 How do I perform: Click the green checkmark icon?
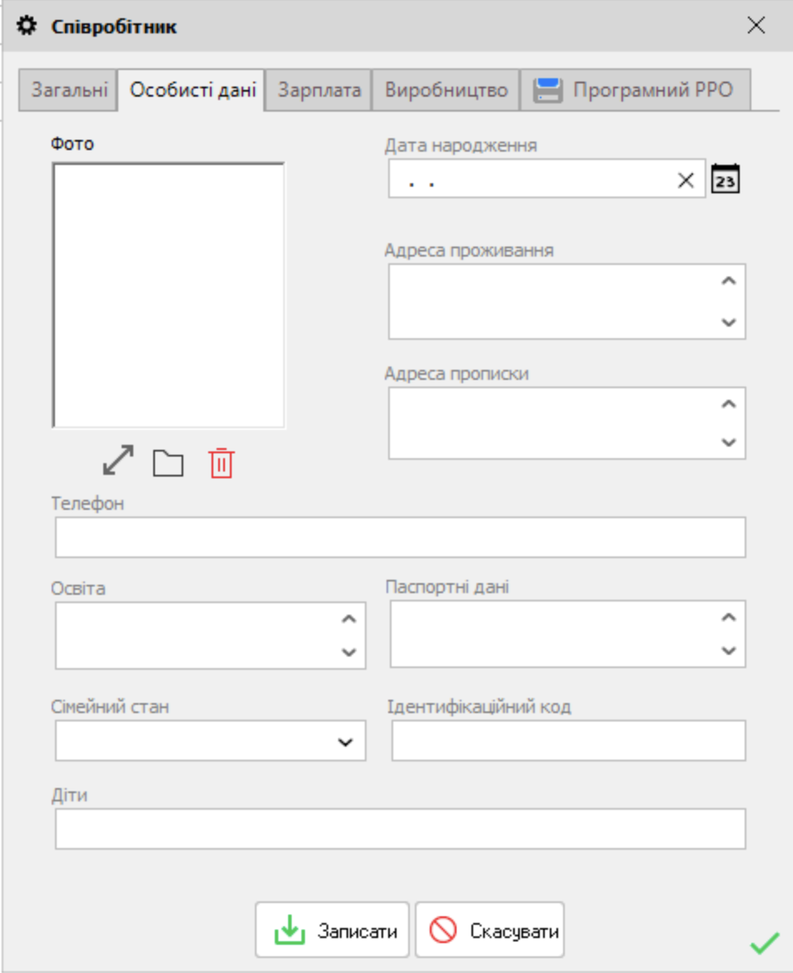(x=764, y=944)
